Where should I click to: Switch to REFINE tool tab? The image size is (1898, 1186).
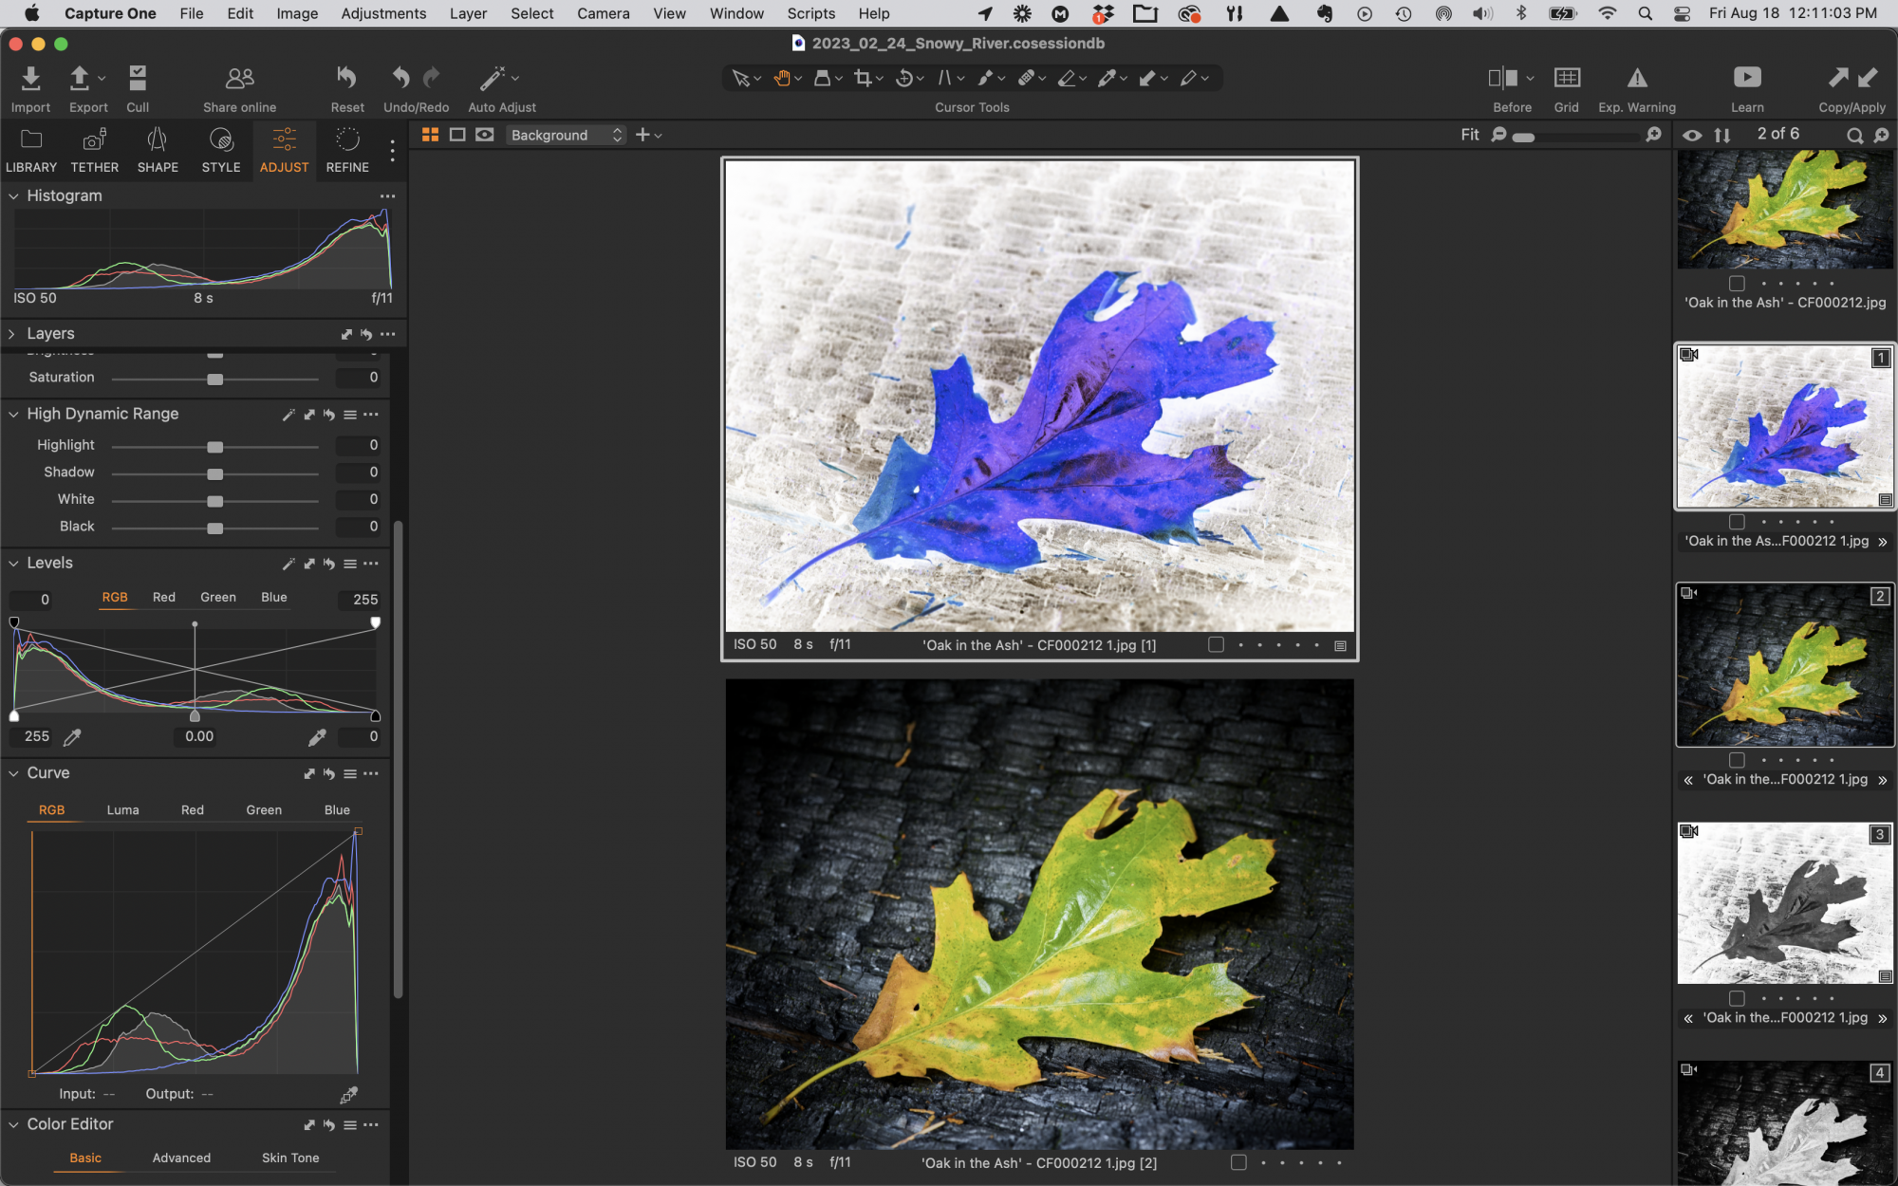point(347,151)
